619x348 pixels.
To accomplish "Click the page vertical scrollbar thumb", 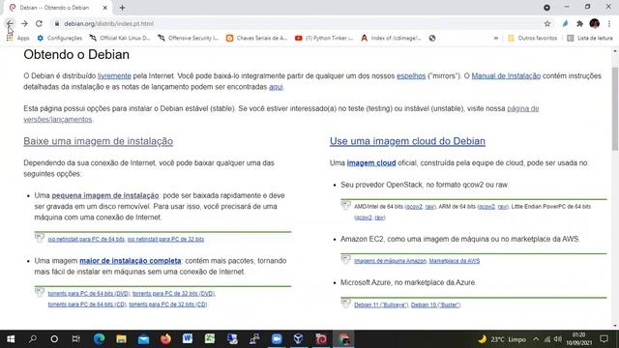I will (x=615, y=108).
